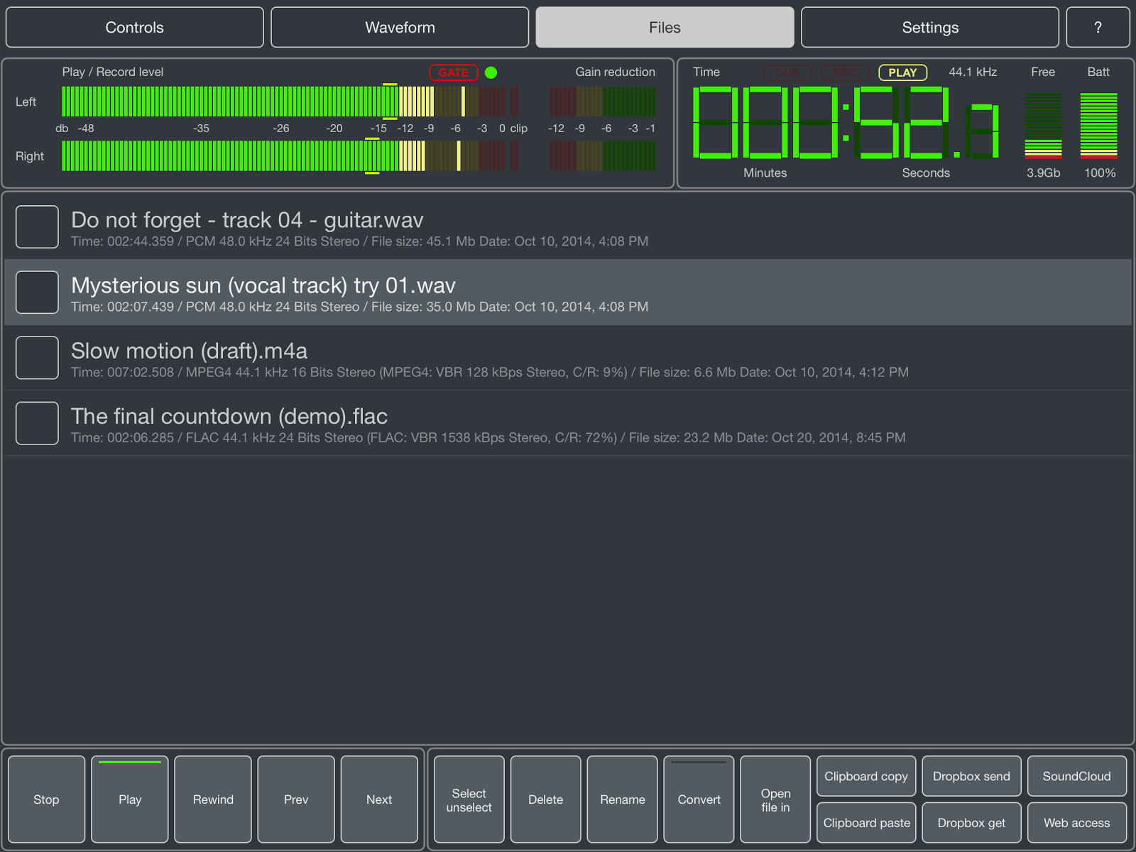This screenshot has height=852, width=1136.
Task: Select the checkbox beside The final countdown (demo).flac
Action: [x=37, y=423]
